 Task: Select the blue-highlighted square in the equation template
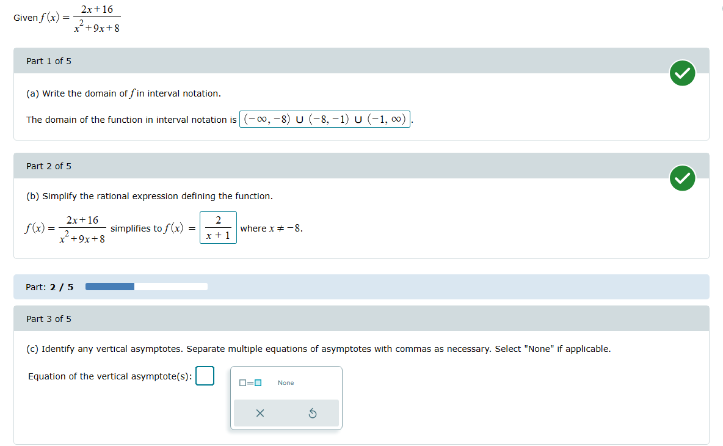click(x=256, y=382)
